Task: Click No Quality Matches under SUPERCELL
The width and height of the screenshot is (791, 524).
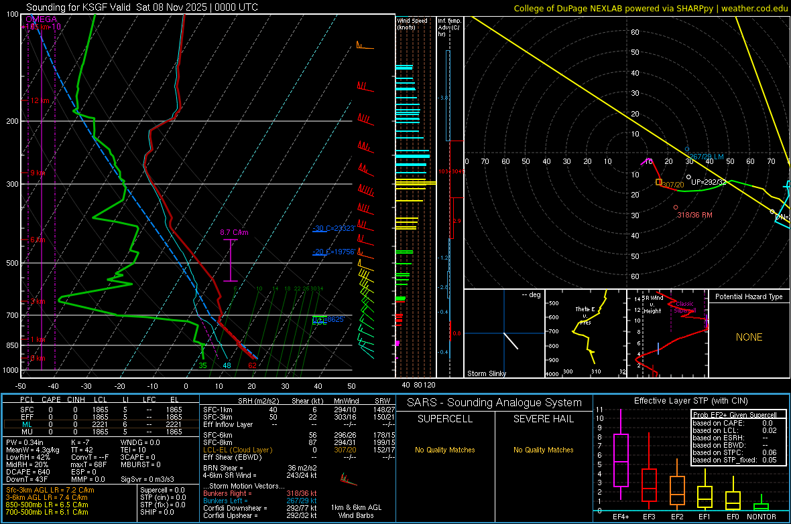Action: (x=445, y=450)
